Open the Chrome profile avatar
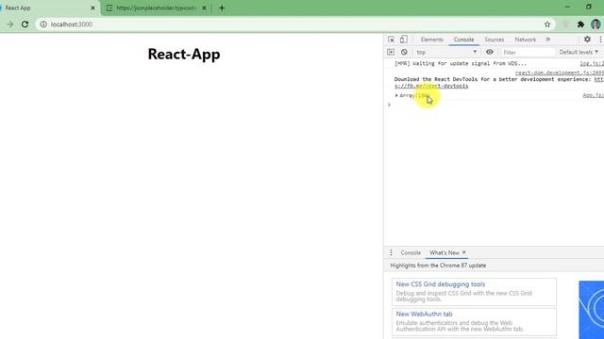Screen dimensions: 604x339 click(596, 24)
